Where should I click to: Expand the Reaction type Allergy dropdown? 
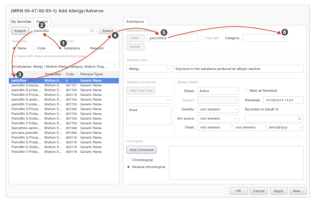(x=149, y=69)
